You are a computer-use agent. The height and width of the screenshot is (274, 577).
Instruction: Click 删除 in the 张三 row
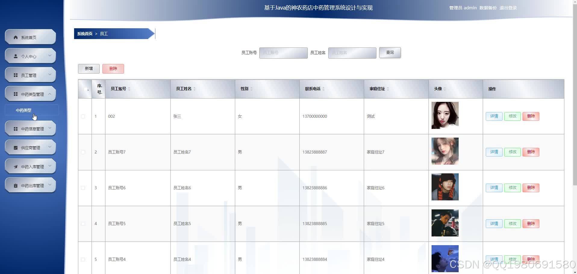(531, 116)
